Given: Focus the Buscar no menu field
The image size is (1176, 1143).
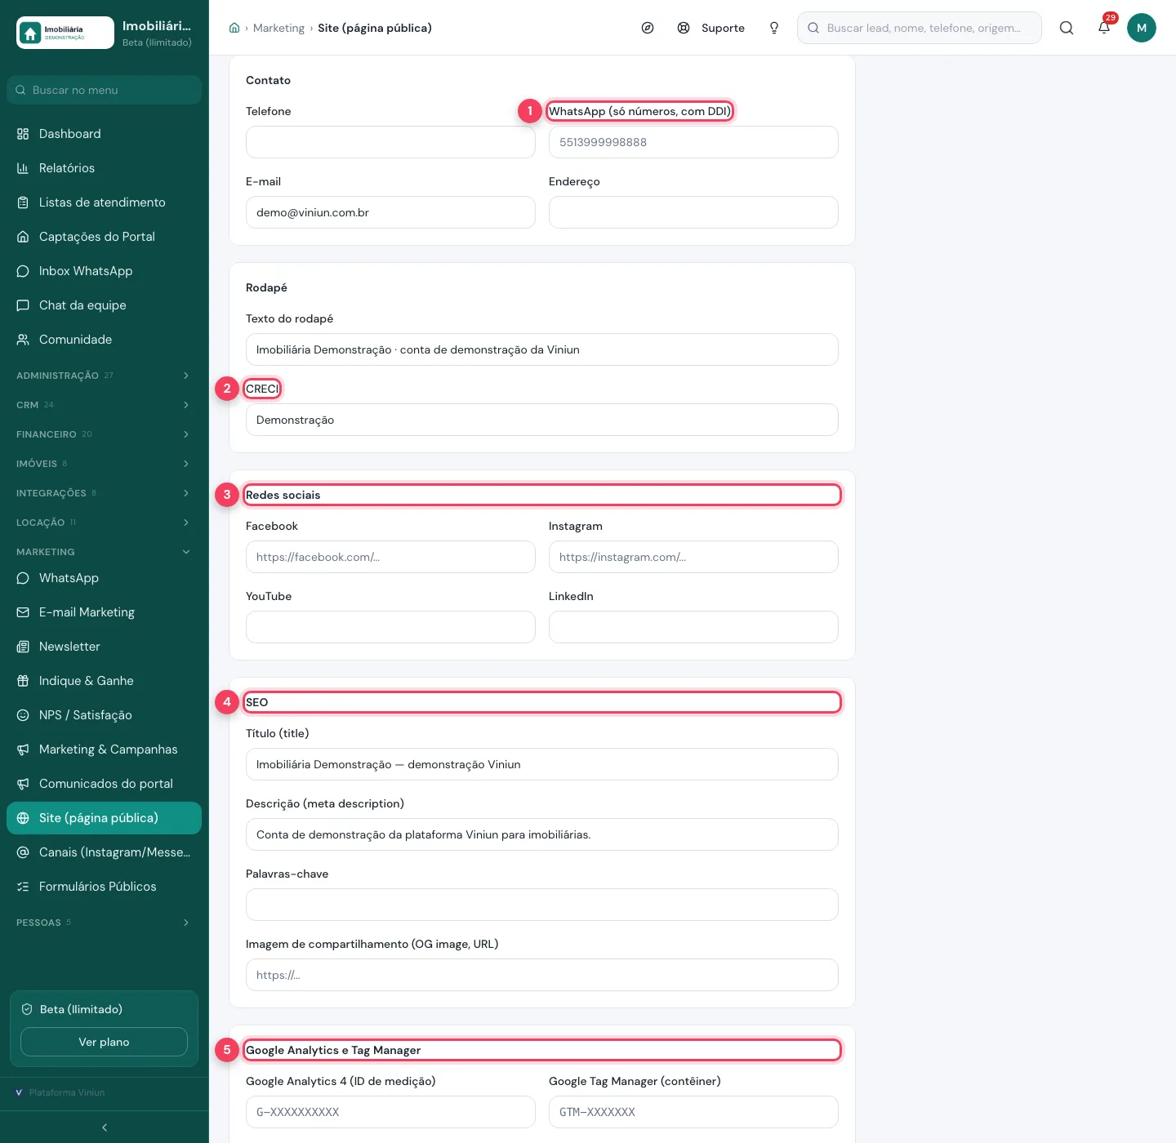Looking at the screenshot, I should click(104, 90).
